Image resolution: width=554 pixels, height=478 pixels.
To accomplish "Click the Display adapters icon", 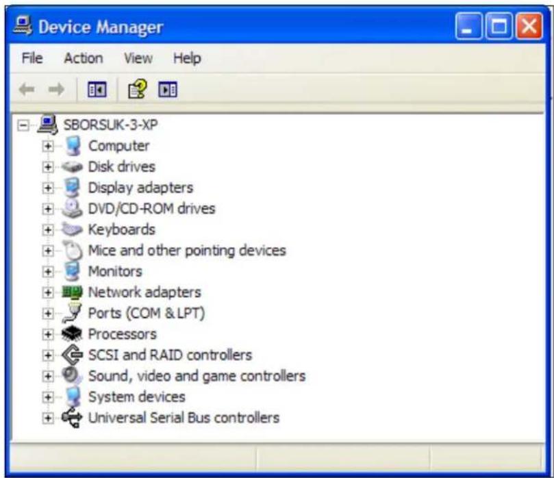I will [x=73, y=187].
